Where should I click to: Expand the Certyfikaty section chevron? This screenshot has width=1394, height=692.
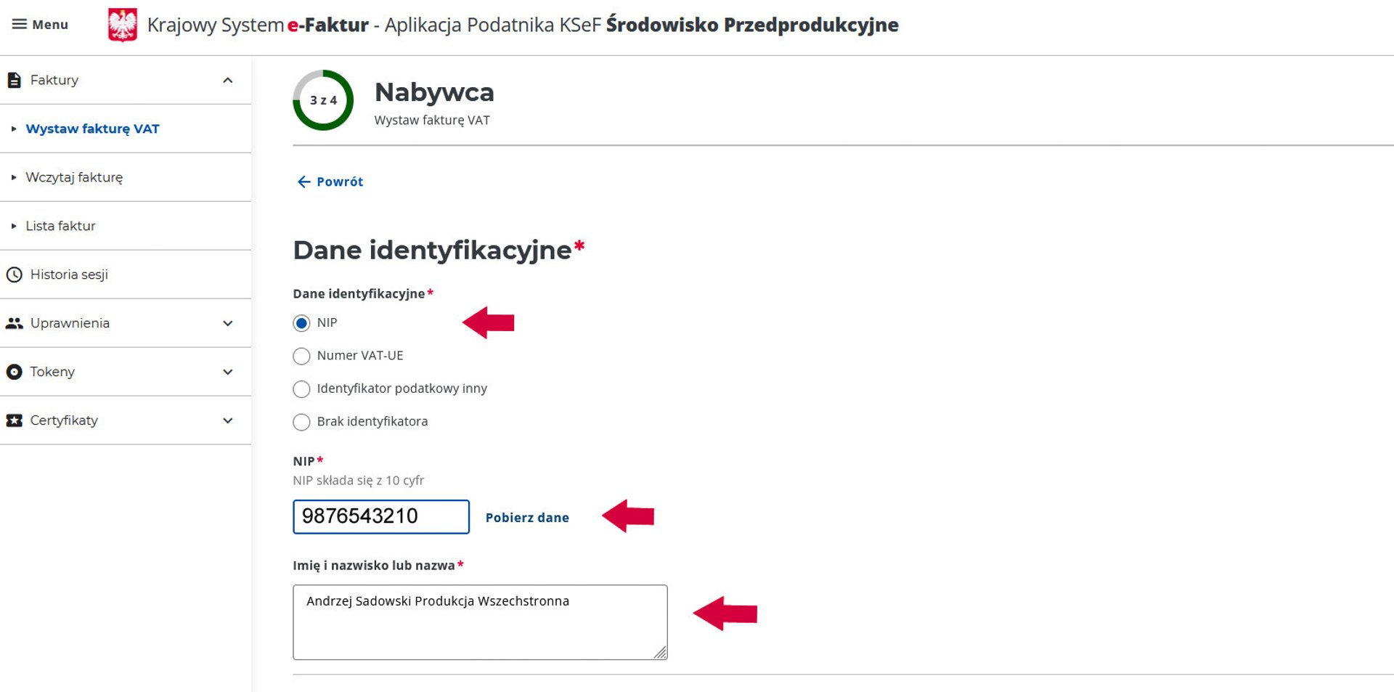click(x=227, y=420)
